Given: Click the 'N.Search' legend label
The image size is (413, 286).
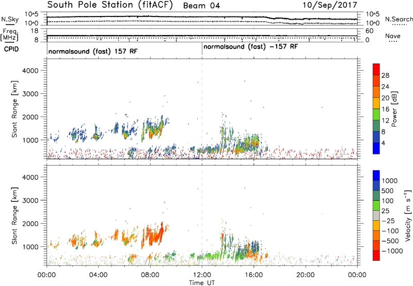Looking at the screenshot, I should pos(399,19).
